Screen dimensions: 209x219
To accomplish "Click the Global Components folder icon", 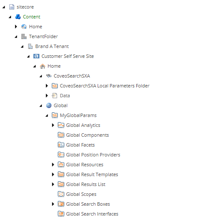I will pyautogui.click(x=61, y=135).
